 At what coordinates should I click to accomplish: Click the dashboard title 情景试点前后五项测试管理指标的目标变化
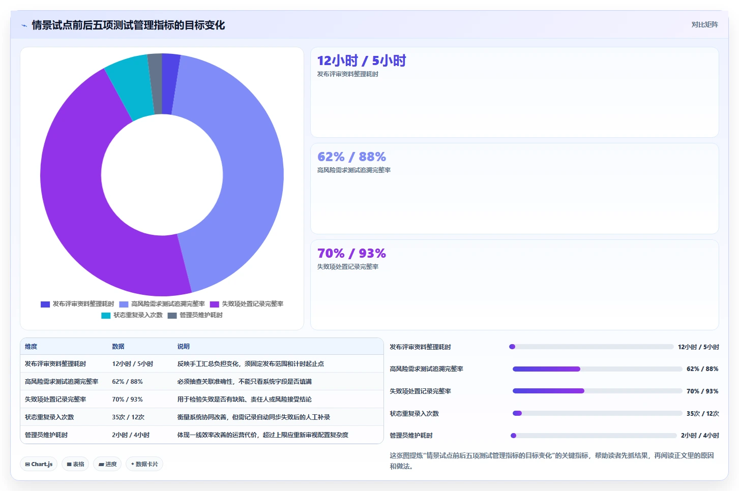click(x=128, y=25)
